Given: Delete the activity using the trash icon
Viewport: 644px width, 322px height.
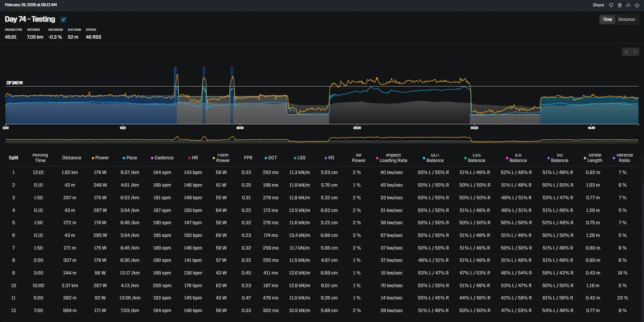Looking at the screenshot, I should point(619,5).
